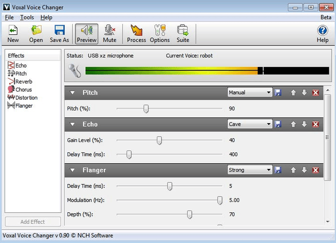The height and width of the screenshot is (243, 336).
Task: Move the Pitch effect up
Action: pos(293,93)
